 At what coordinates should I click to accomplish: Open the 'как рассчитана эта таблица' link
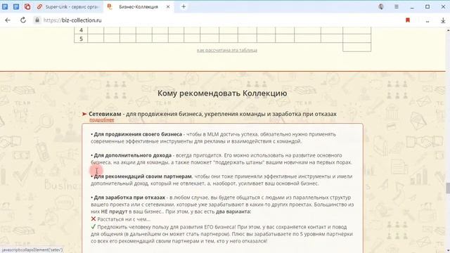pos(226,50)
